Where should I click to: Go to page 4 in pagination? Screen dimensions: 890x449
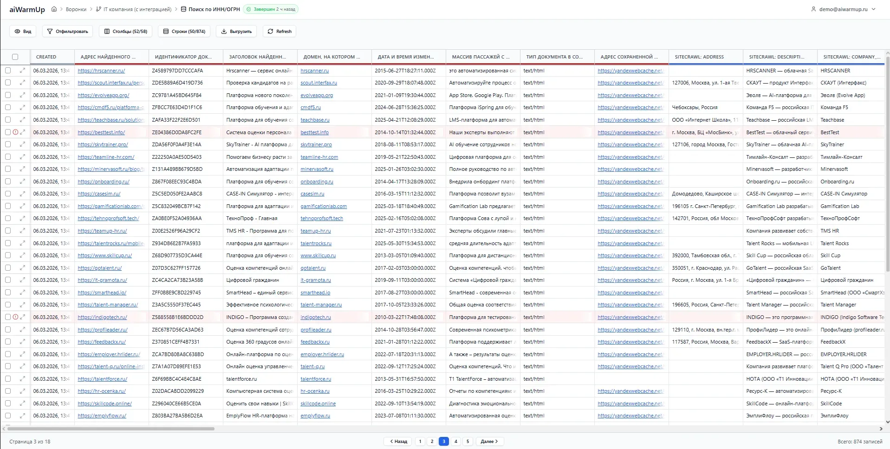(x=455, y=442)
